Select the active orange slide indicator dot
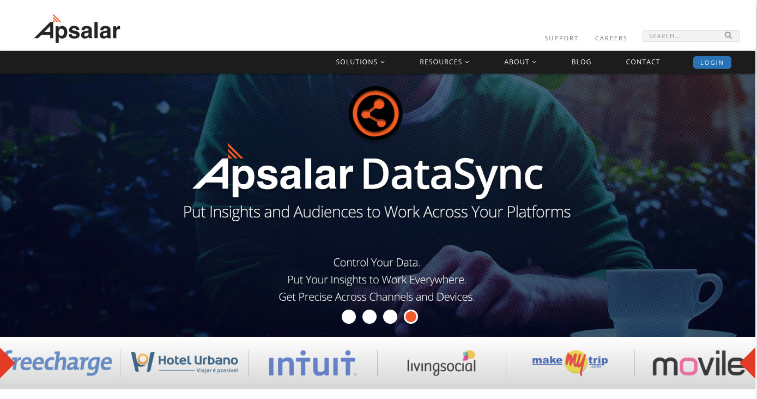The width and height of the screenshot is (757, 399). click(411, 317)
